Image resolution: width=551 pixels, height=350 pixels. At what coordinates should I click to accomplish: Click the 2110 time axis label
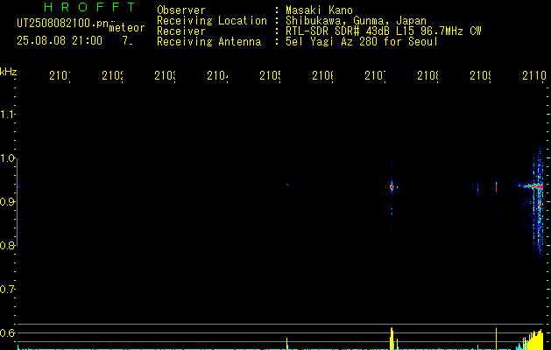tap(534, 76)
